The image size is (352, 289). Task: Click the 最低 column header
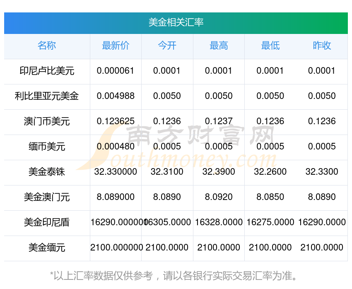[x=270, y=46]
